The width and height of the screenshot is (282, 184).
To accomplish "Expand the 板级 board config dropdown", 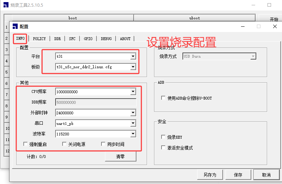I will pos(133,67).
